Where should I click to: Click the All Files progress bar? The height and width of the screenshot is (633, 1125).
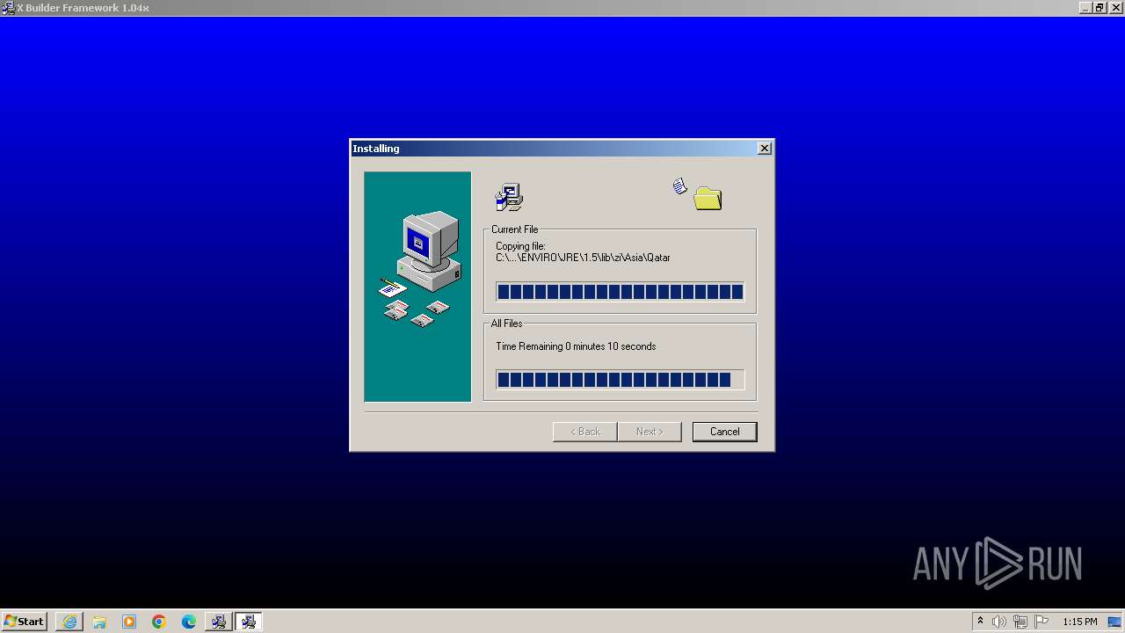tap(620, 380)
